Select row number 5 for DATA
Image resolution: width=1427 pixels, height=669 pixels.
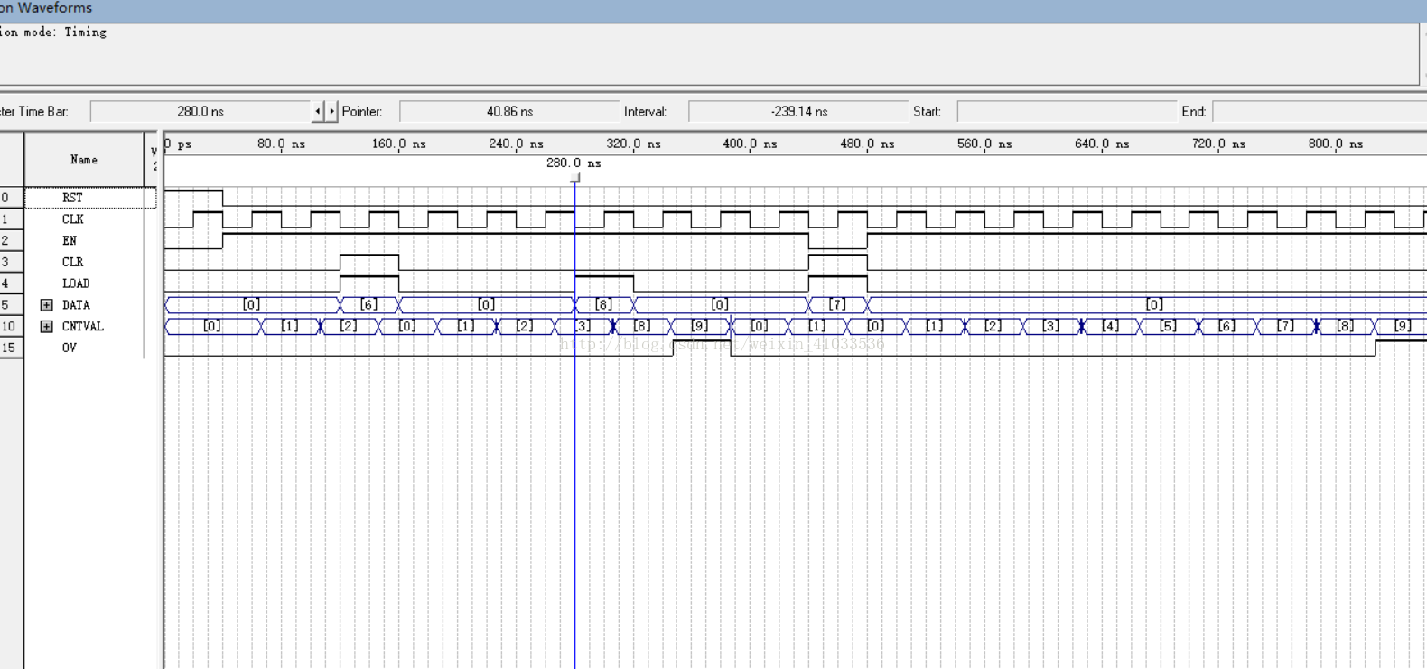11,305
